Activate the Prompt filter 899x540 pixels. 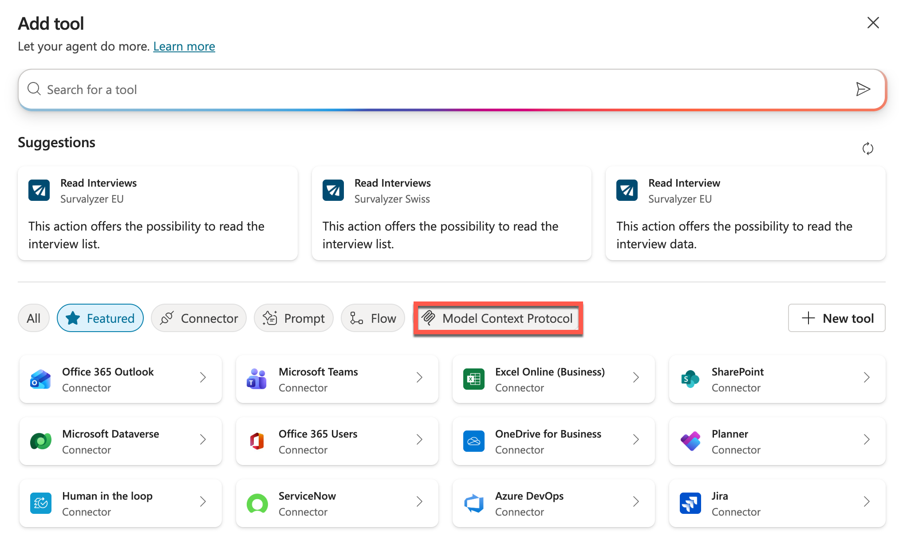293,318
